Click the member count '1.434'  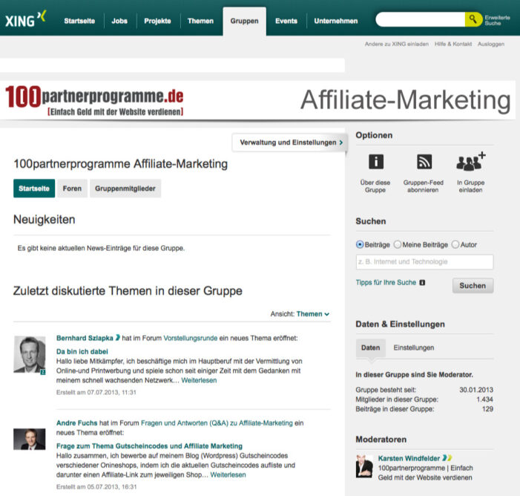(484, 399)
